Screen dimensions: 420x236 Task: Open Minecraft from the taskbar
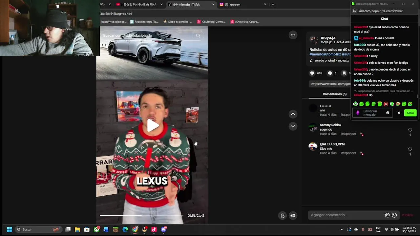coord(115,229)
